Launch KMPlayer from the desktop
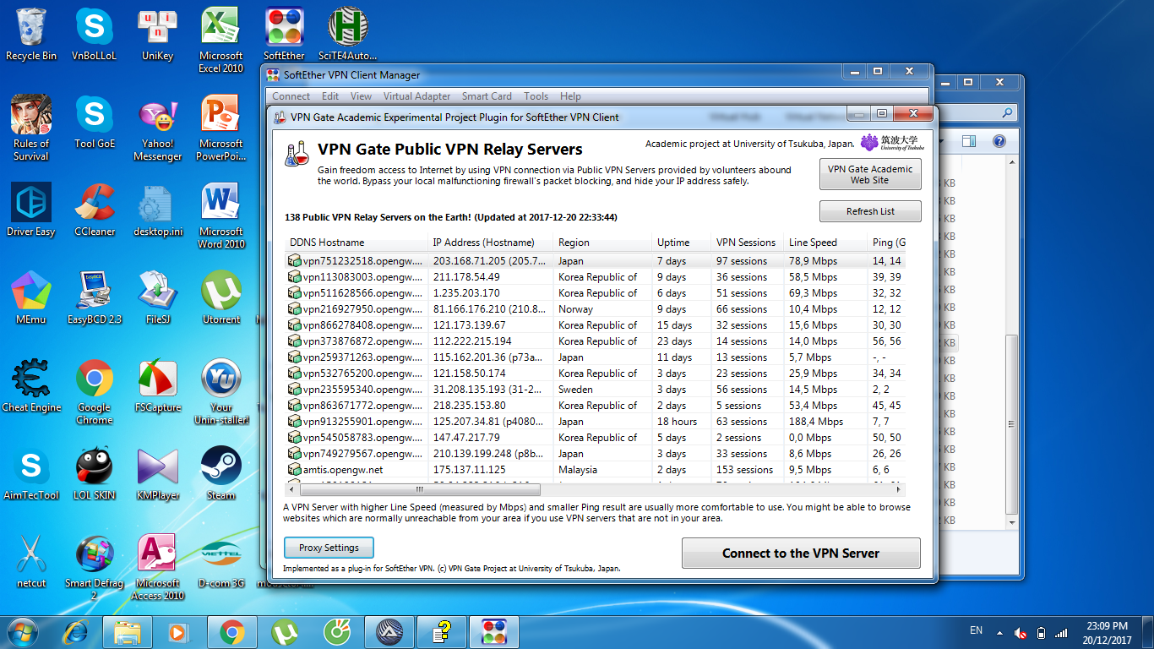This screenshot has height=649, width=1154. click(158, 474)
